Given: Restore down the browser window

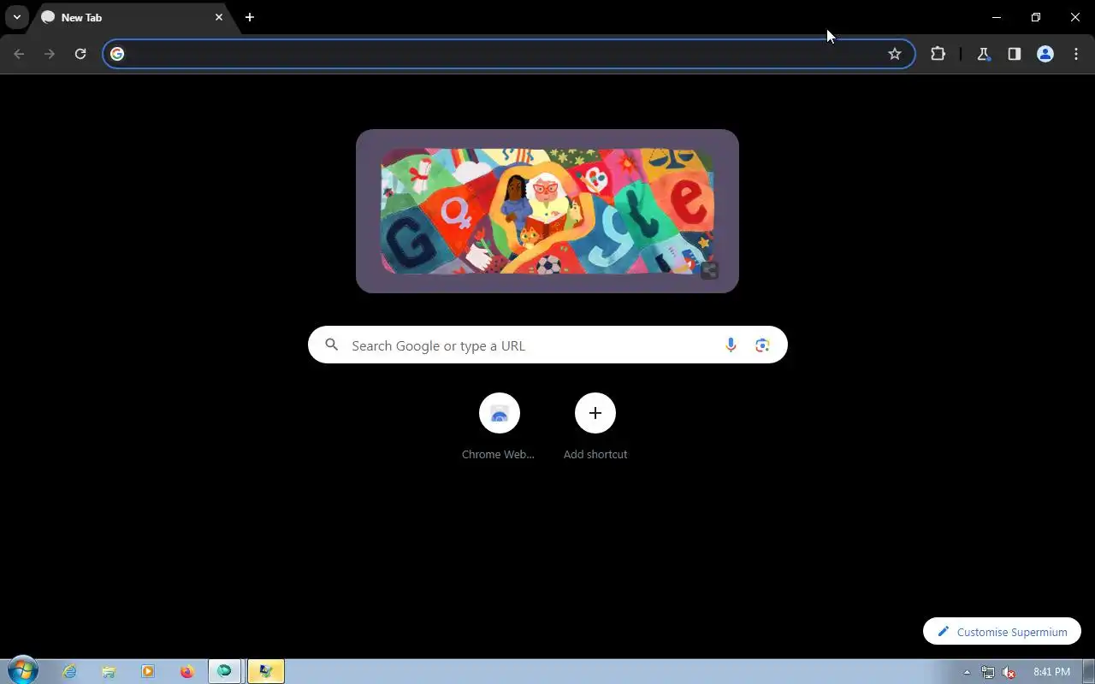Looking at the screenshot, I should (x=1036, y=17).
